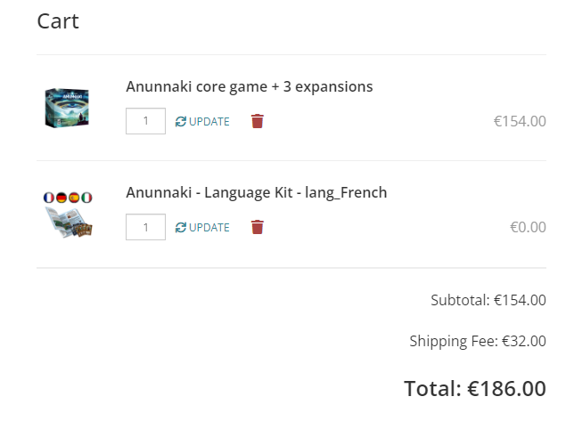
Task: Delete Anunnaki core game from cart
Action: click(257, 121)
